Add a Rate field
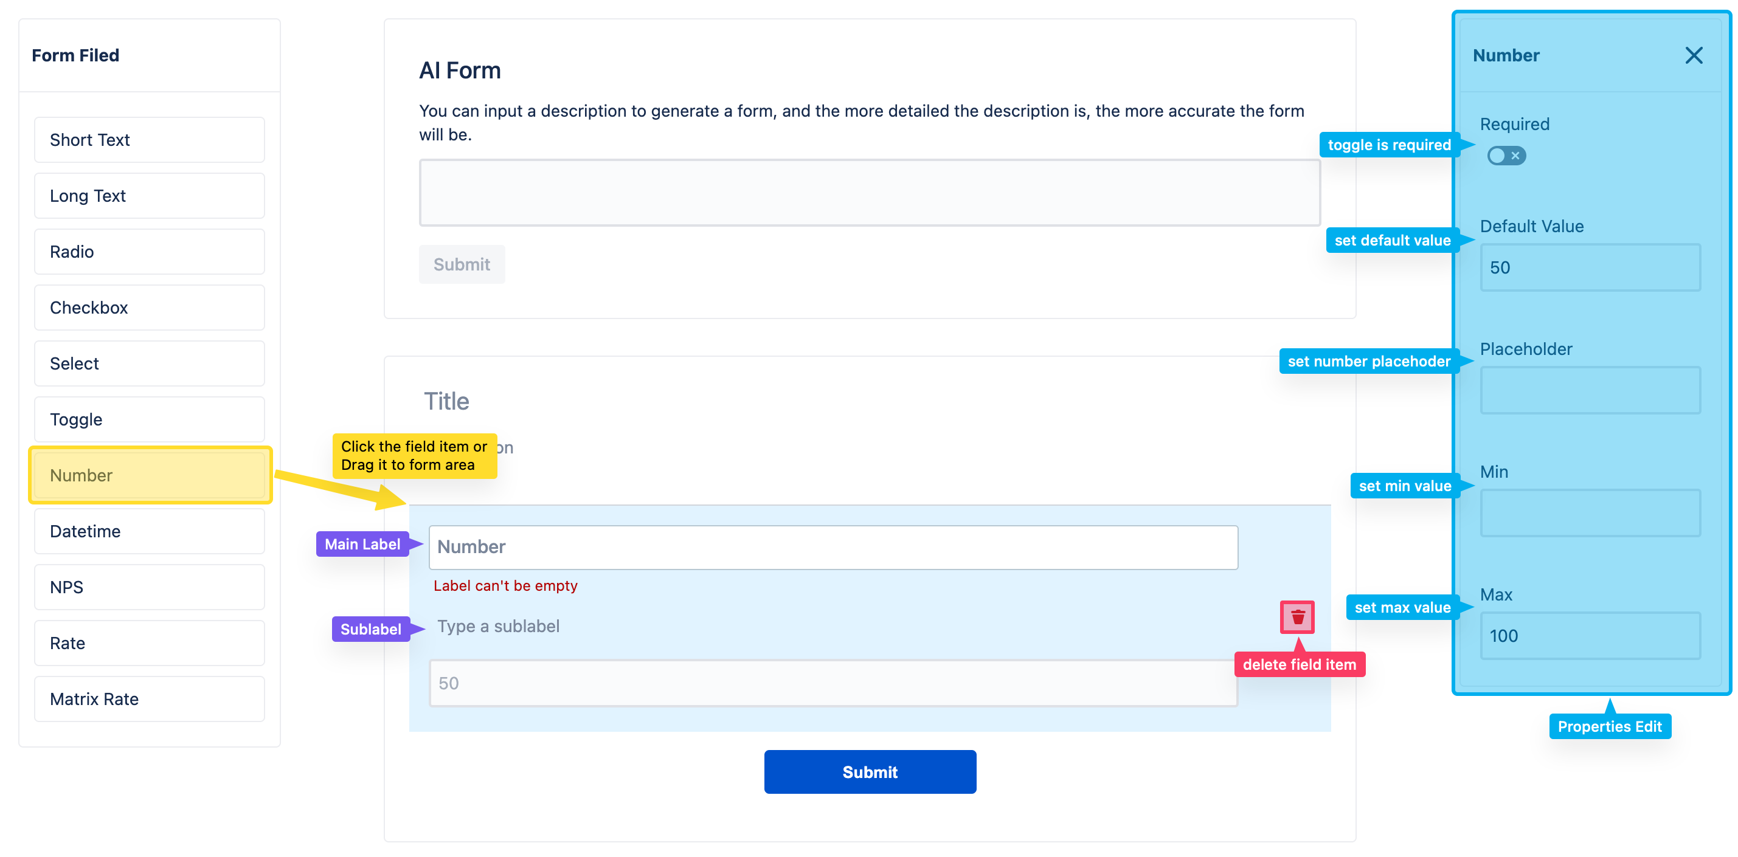The width and height of the screenshot is (1738, 857). (x=149, y=643)
